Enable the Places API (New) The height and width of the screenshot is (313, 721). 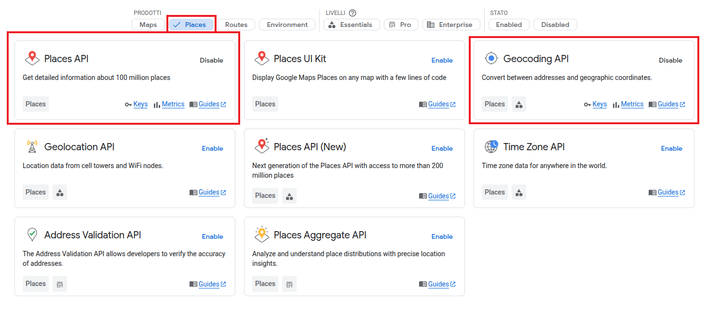pos(442,148)
